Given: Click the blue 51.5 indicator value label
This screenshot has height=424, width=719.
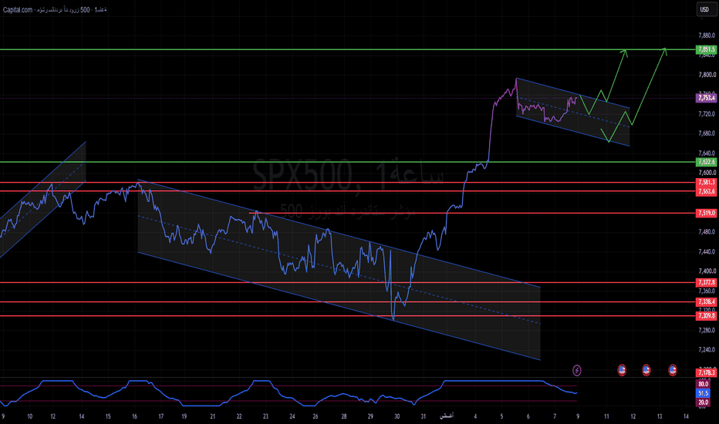Looking at the screenshot, I should (703, 393).
